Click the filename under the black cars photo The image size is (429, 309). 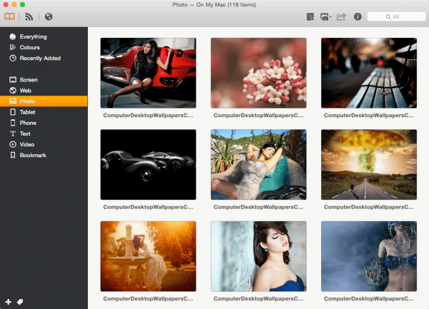pyautogui.click(x=148, y=207)
